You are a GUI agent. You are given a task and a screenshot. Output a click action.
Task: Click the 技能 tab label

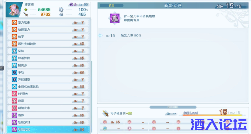[x=111, y=5]
